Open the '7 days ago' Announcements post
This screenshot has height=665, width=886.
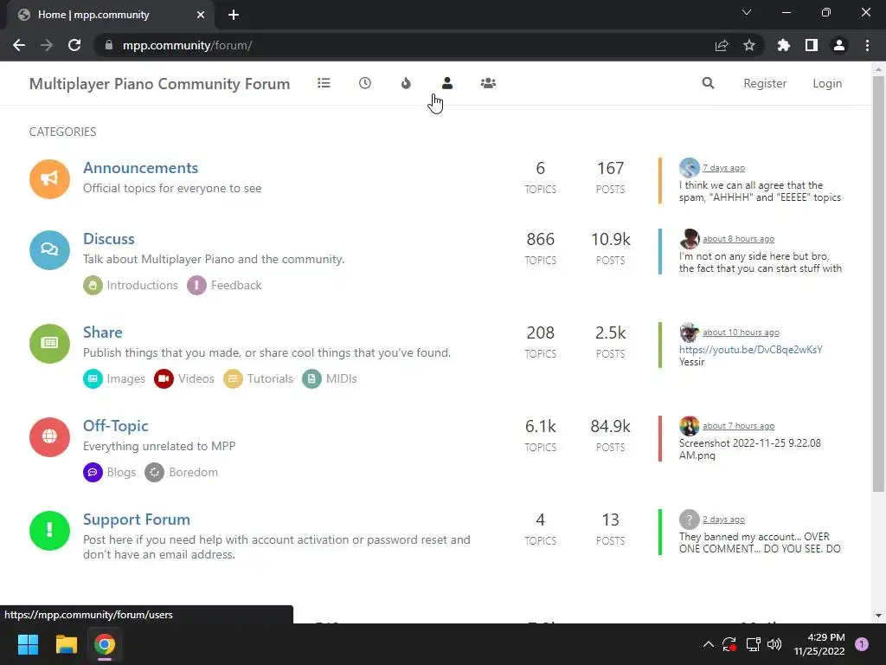pyautogui.click(x=724, y=168)
